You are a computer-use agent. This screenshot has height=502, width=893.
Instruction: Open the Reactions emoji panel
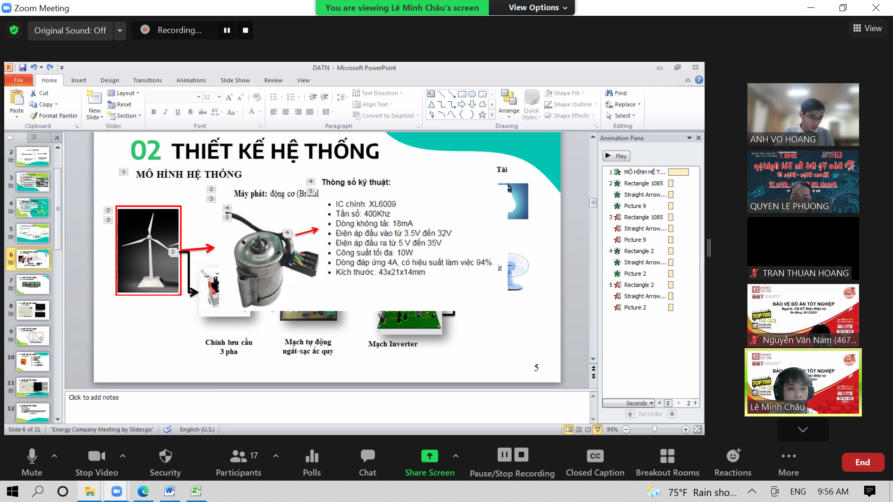coord(733,456)
